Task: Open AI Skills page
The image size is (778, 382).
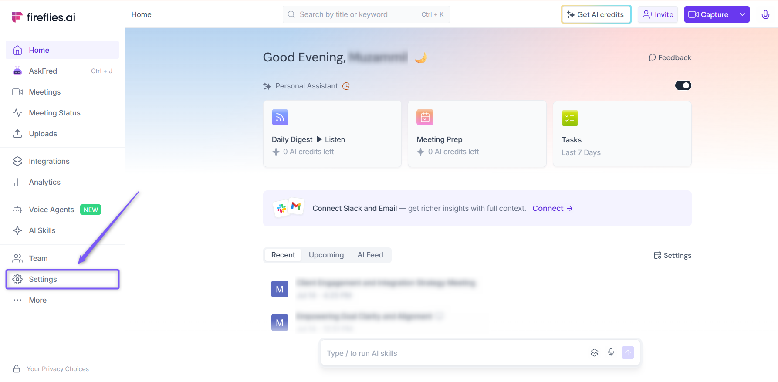Action: coord(62,230)
